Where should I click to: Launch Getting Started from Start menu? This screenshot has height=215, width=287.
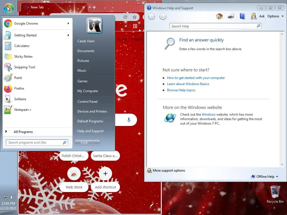37,35
